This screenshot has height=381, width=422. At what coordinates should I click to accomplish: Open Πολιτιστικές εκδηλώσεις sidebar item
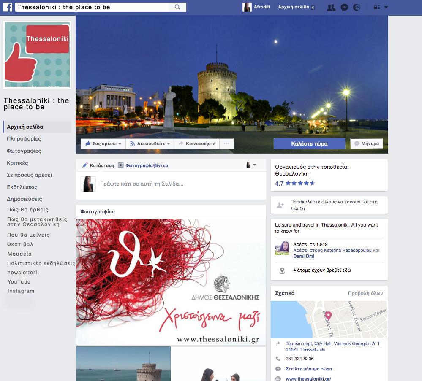point(41,264)
